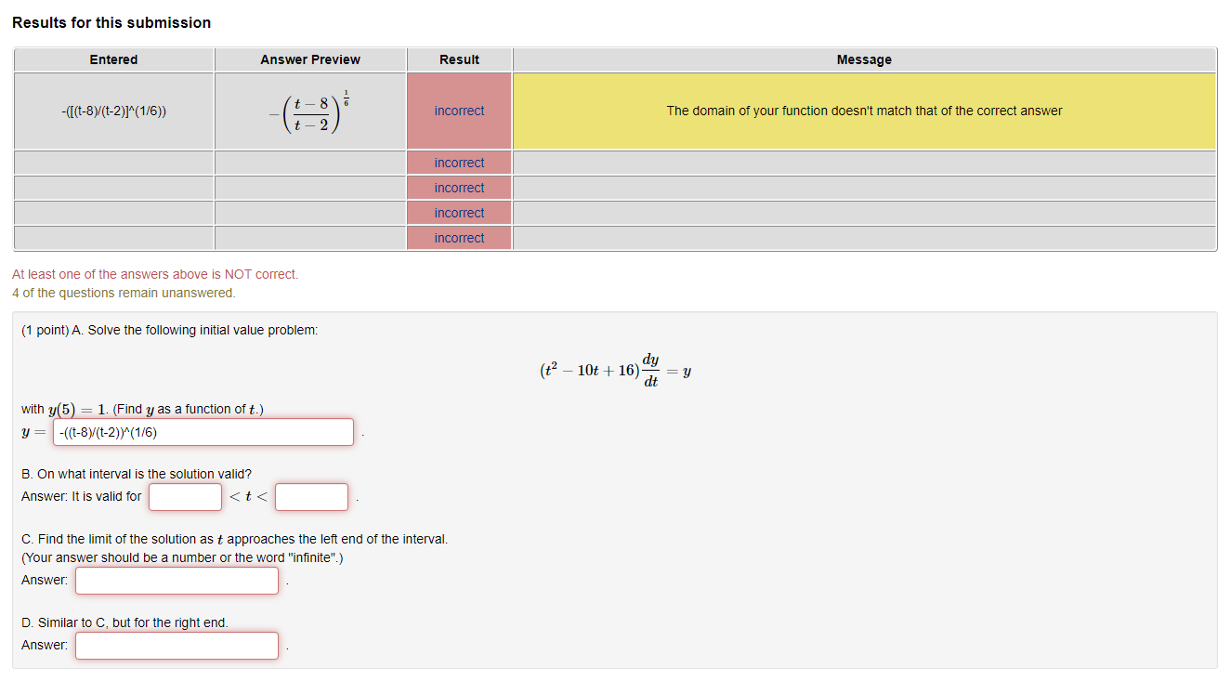Click the left endpoint interval input box
Image resolution: width=1230 pixels, height=681 pixels.
coord(185,496)
